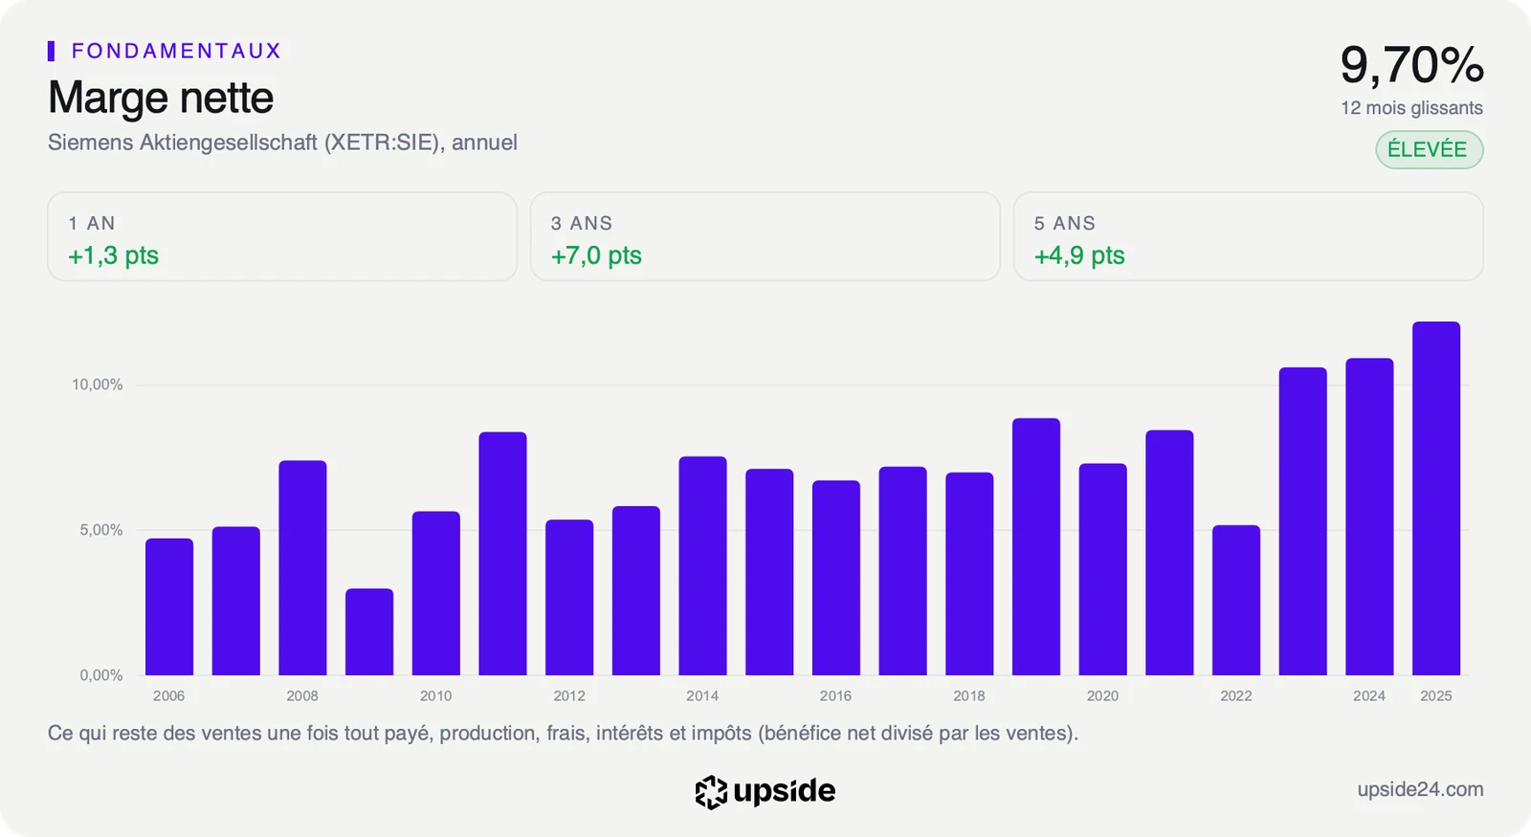Click the "2025" x-axis label
This screenshot has width=1531, height=837.
click(1436, 695)
